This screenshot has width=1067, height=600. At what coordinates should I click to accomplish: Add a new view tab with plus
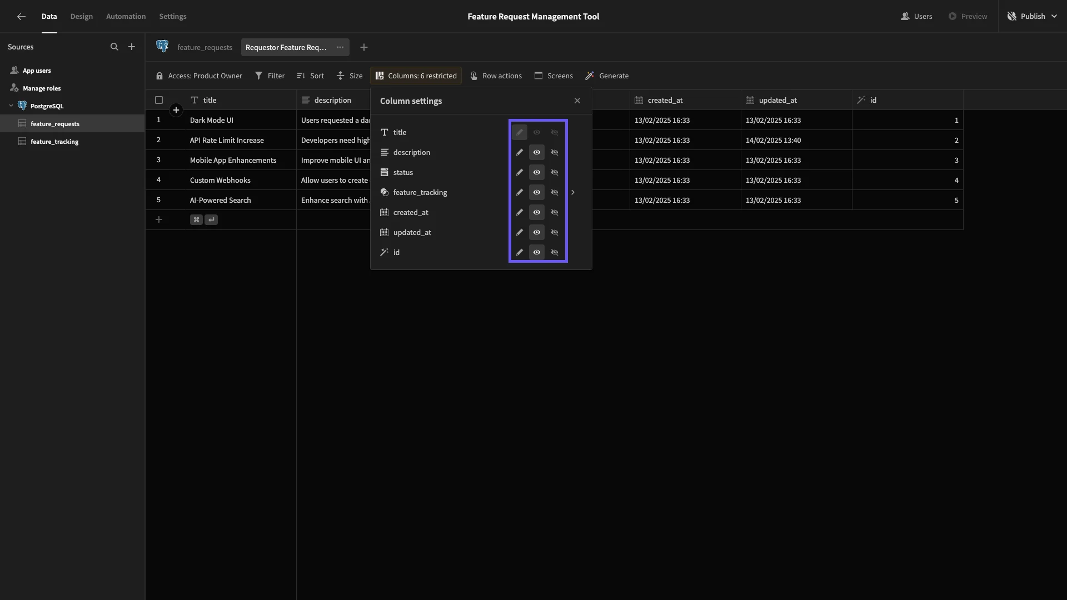coord(364,47)
